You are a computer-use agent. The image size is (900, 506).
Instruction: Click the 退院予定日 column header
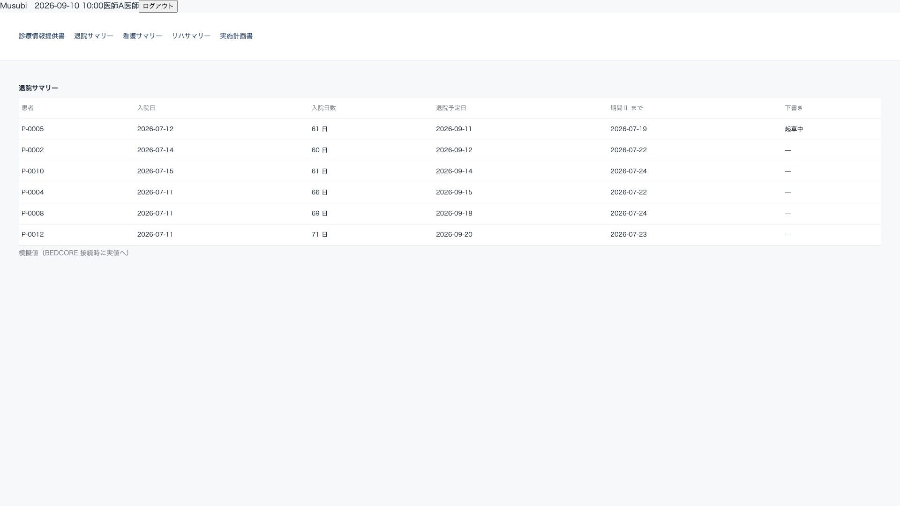pos(451,108)
